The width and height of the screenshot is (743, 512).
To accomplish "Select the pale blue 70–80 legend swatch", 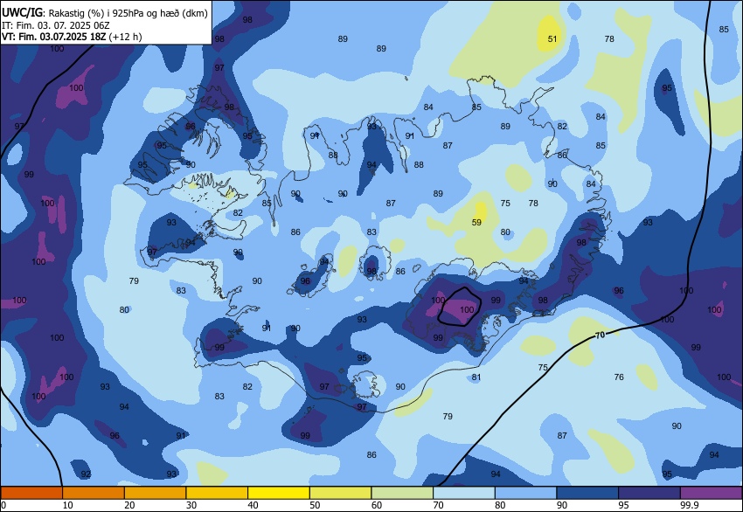I will [464, 493].
